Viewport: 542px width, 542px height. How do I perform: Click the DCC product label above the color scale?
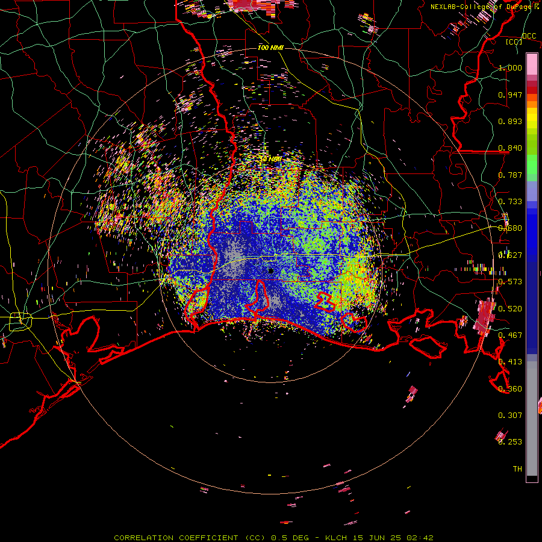point(529,36)
